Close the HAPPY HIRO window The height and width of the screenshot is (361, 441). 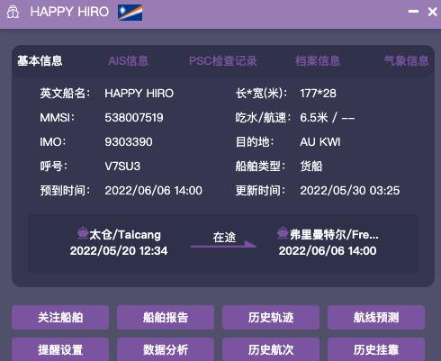[433, 12]
